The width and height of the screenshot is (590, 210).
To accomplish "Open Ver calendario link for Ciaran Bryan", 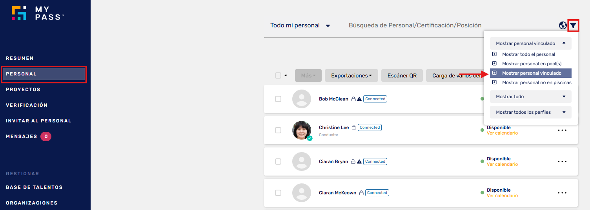I will point(502,164).
